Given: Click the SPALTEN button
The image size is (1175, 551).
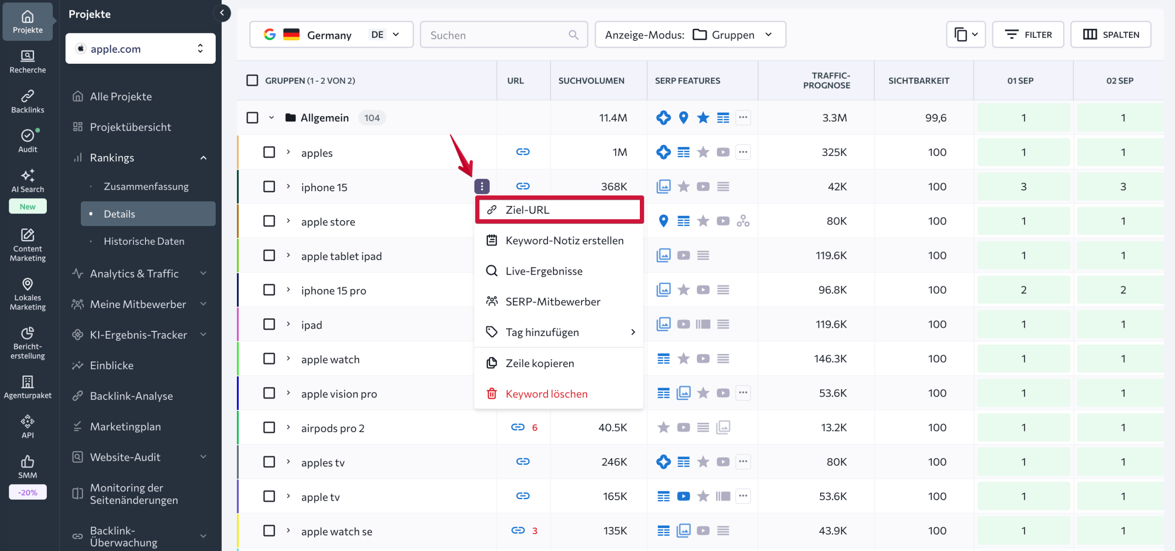Looking at the screenshot, I should (1111, 35).
